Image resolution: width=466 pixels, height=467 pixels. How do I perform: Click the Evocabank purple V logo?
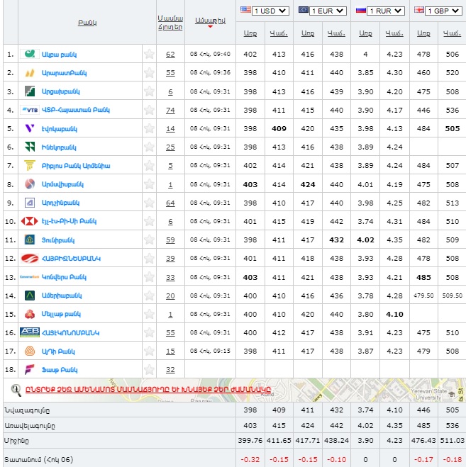tap(30, 128)
